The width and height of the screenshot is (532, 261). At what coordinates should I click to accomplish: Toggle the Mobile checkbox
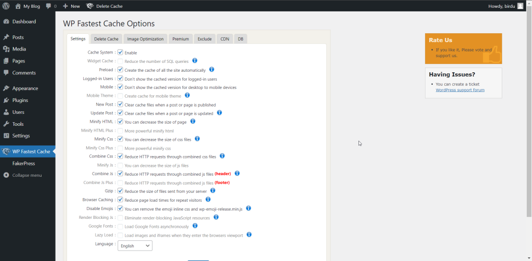(x=120, y=87)
